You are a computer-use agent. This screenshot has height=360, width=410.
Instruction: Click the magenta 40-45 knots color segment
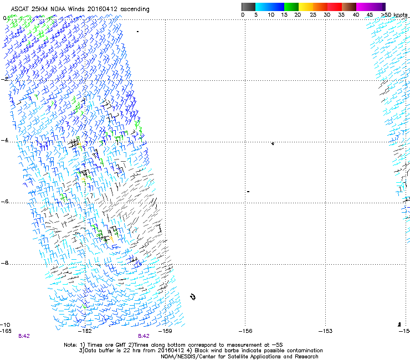click(363, 7)
